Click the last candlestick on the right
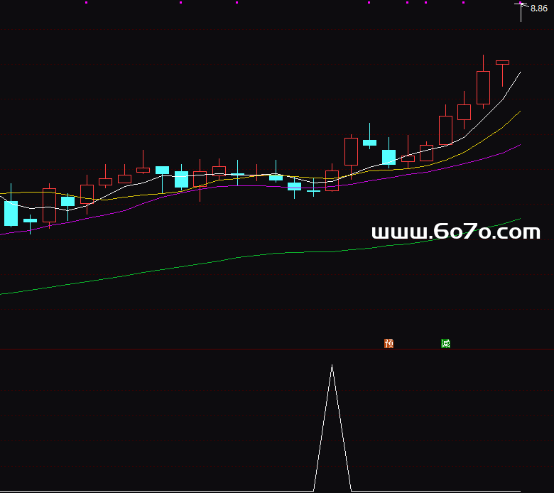The height and width of the screenshot is (493, 554). pyautogui.click(x=502, y=63)
